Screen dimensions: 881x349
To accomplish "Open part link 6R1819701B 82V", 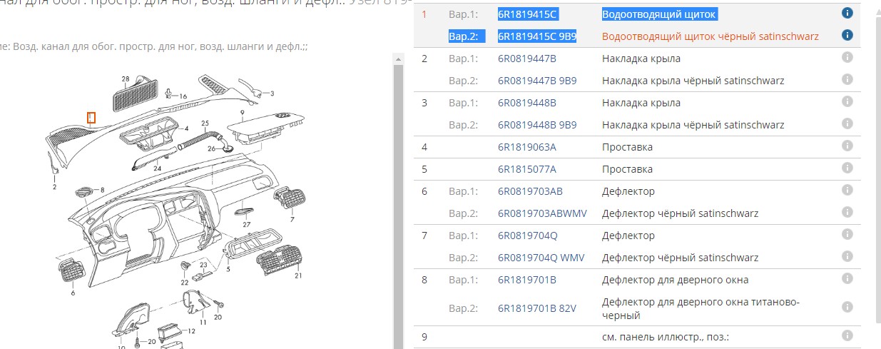I will pyautogui.click(x=536, y=308).
